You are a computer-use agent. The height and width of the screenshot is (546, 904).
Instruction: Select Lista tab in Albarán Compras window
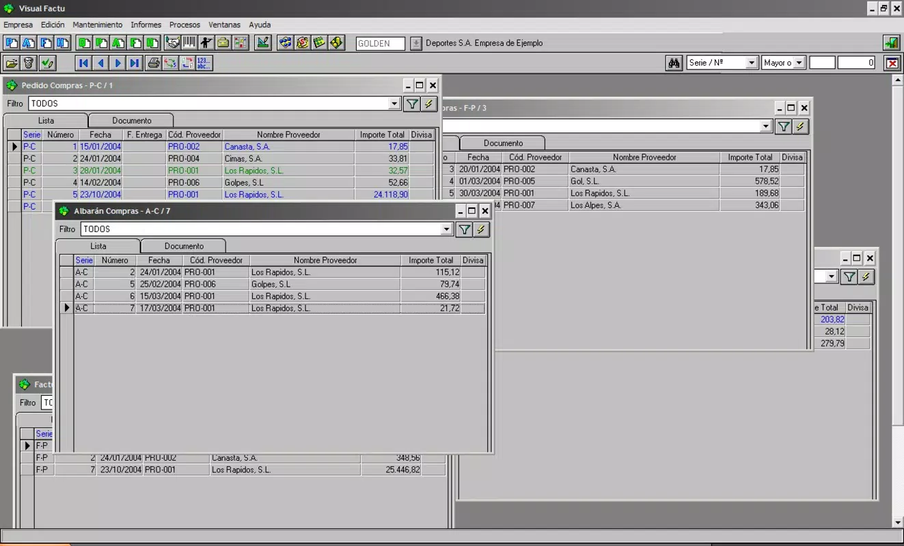pos(98,246)
